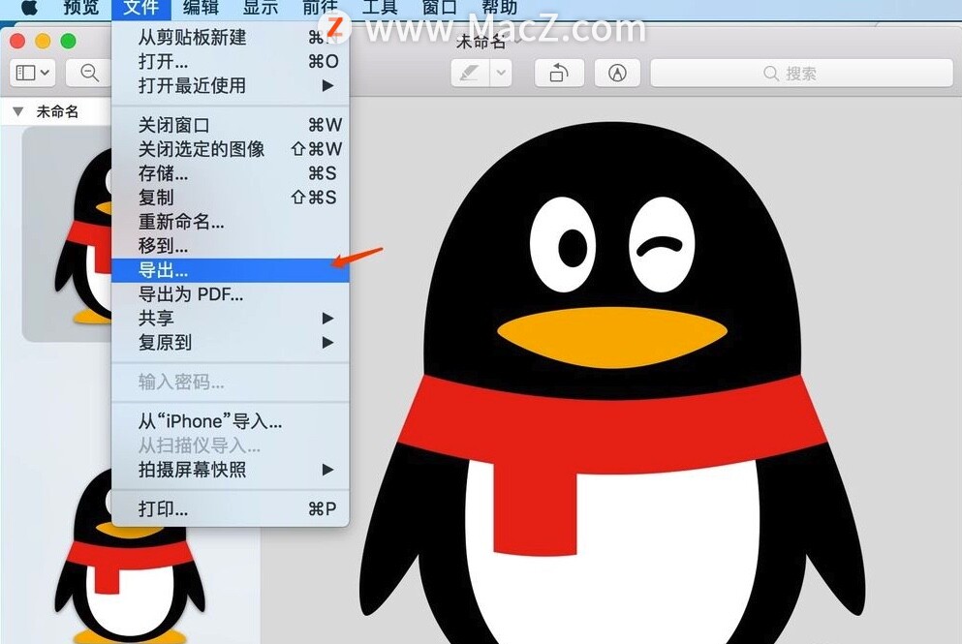Select 关闭窗口 in the menu
The image size is (962, 644).
point(230,125)
